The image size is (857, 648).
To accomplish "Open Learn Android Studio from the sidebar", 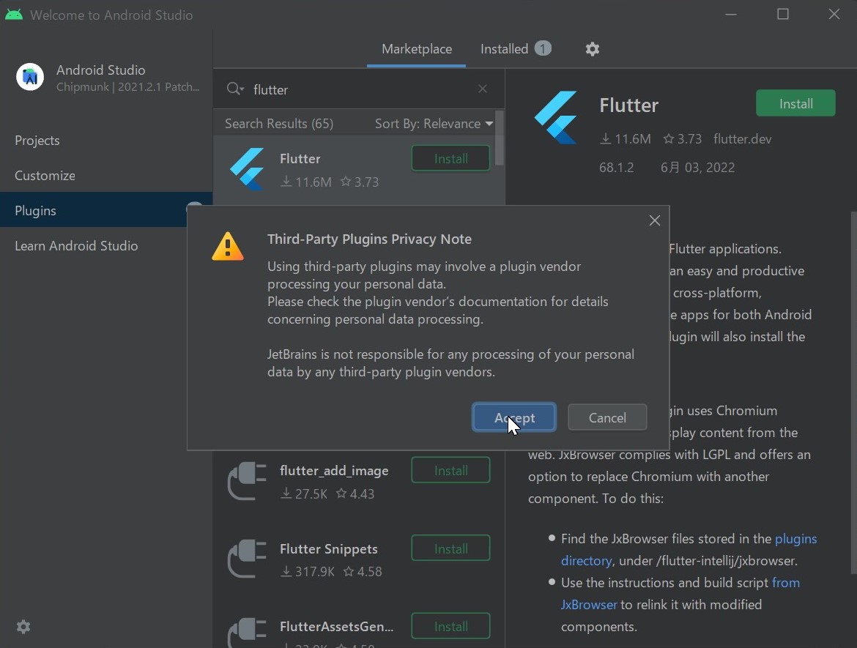I will (x=75, y=245).
